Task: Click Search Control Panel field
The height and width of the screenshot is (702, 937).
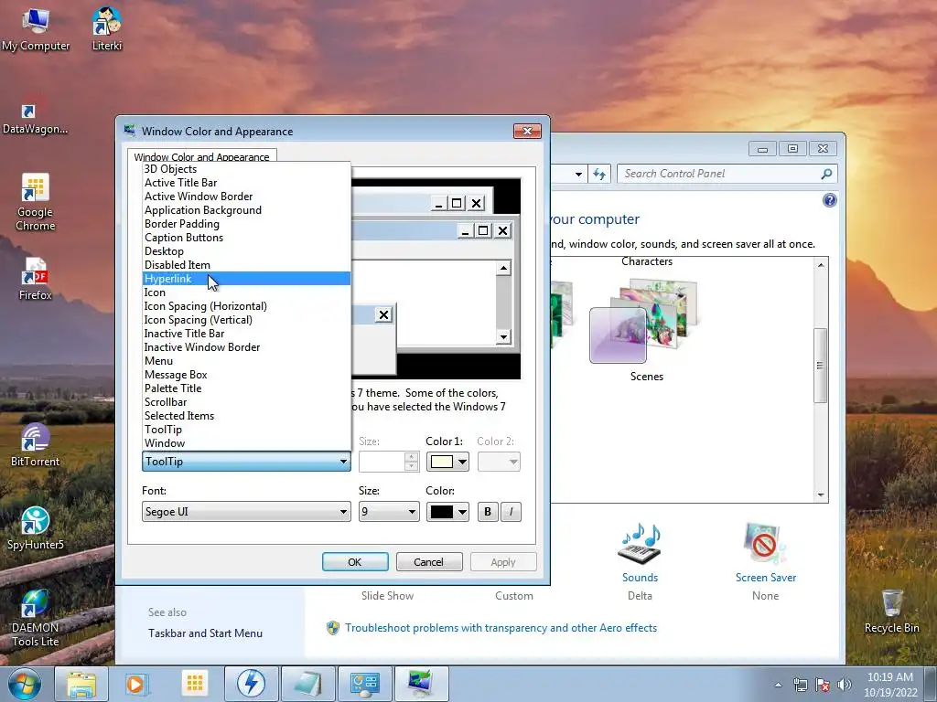Action: 720,174
